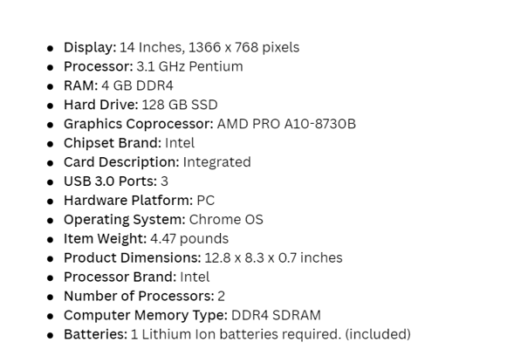Click the Display specification line
Viewport: 514px width, 356px height.
tap(182, 48)
